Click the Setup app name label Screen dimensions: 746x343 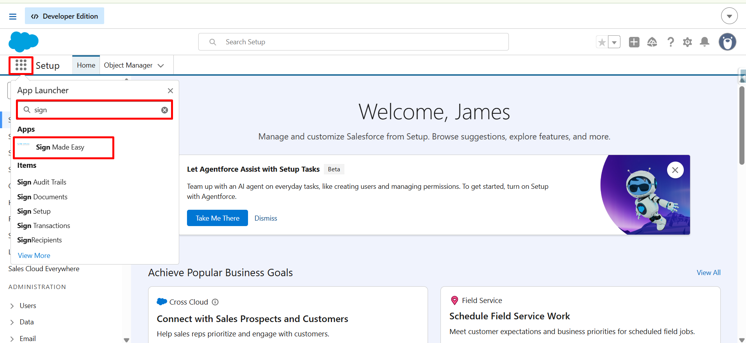pyautogui.click(x=47, y=66)
